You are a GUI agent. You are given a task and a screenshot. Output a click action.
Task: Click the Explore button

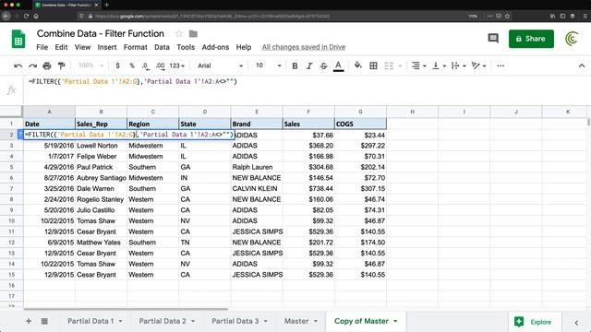click(x=535, y=322)
